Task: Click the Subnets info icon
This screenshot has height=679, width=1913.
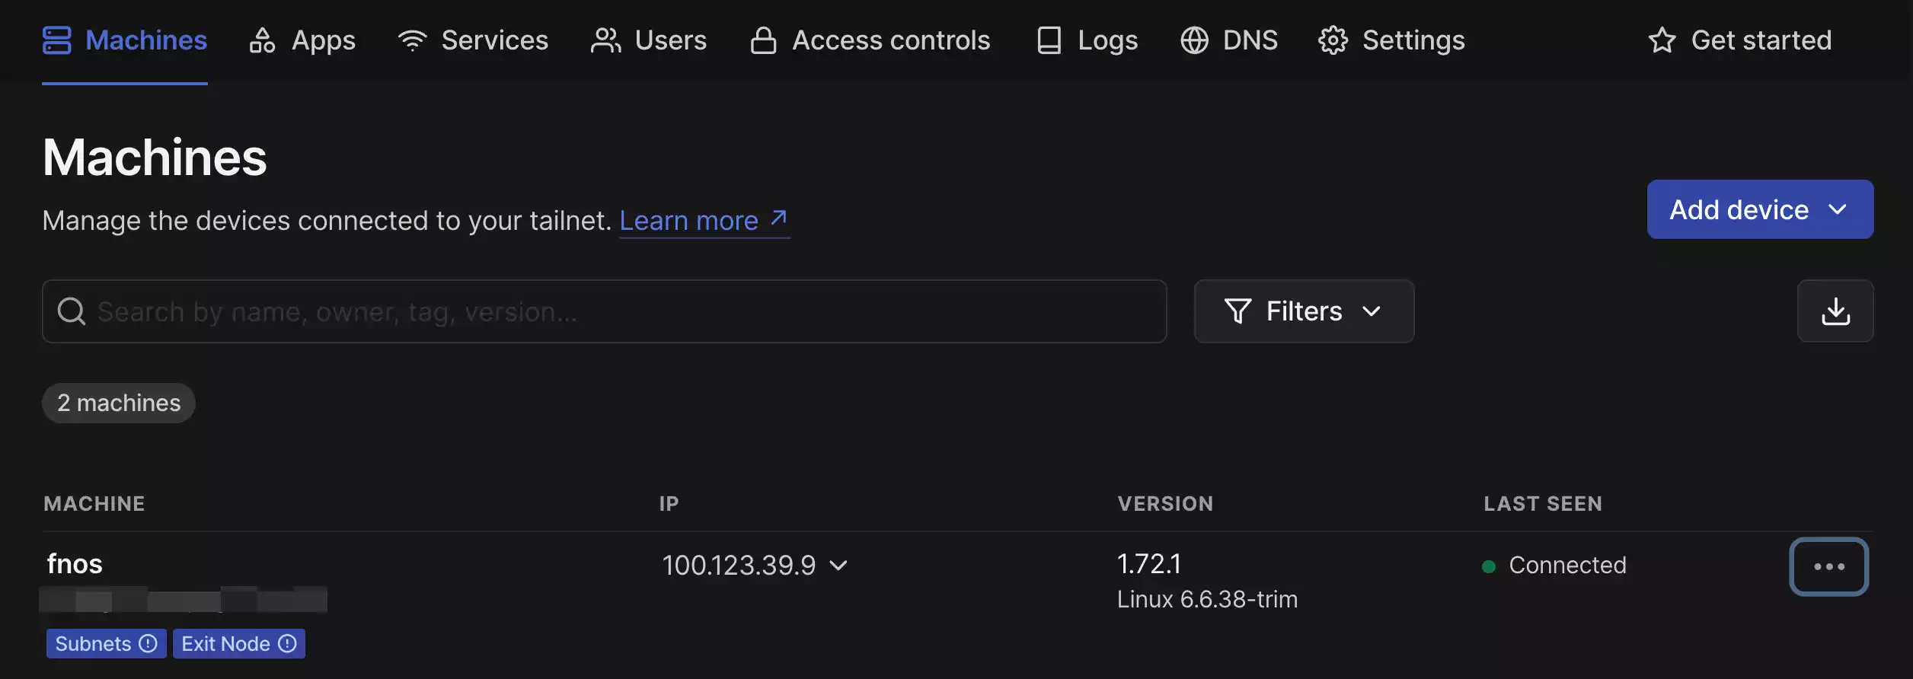Action: click(149, 644)
